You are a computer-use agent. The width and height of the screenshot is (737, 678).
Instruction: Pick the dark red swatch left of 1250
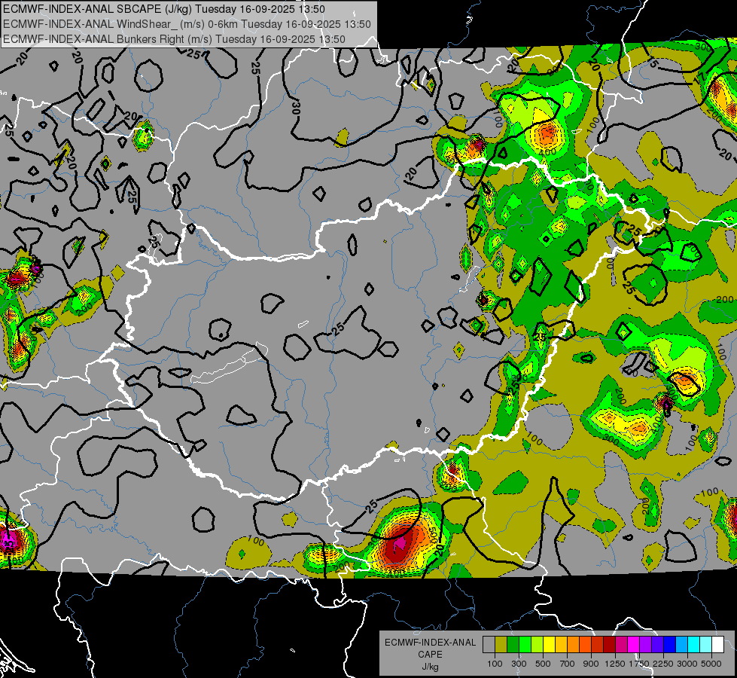click(610, 644)
